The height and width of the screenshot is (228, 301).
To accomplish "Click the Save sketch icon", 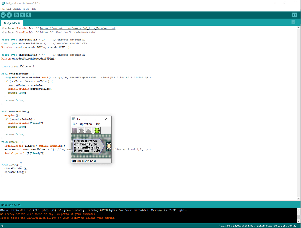I will coord(28,15).
